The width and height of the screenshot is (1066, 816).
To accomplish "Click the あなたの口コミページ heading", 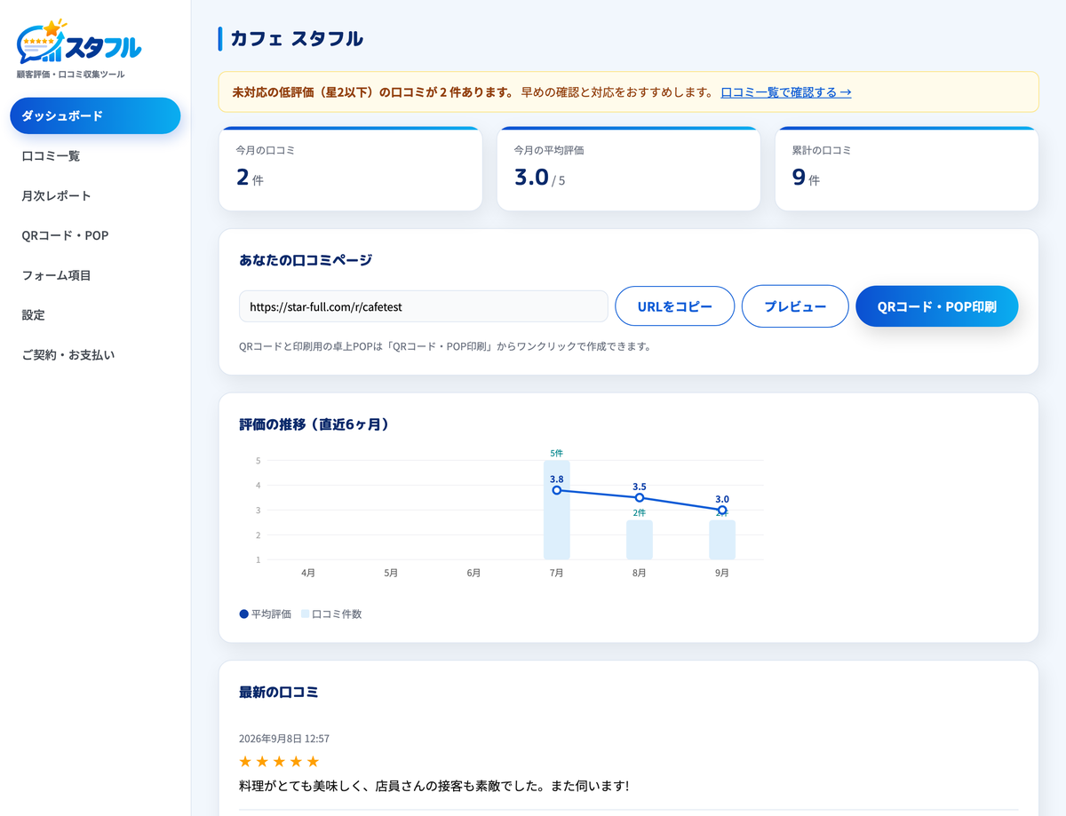I will click(x=306, y=260).
